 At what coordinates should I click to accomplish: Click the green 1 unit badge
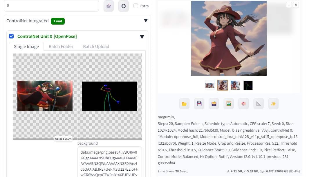[58, 21]
